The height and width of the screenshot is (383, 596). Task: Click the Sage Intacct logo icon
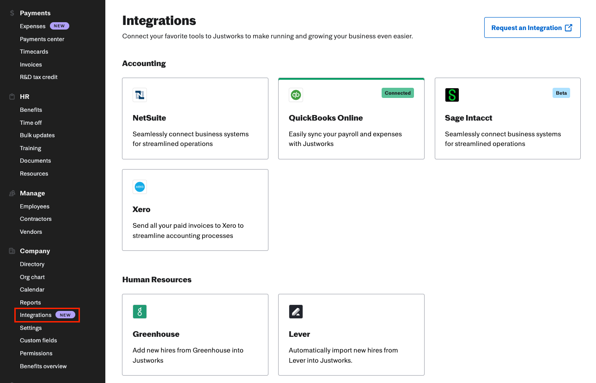[452, 95]
